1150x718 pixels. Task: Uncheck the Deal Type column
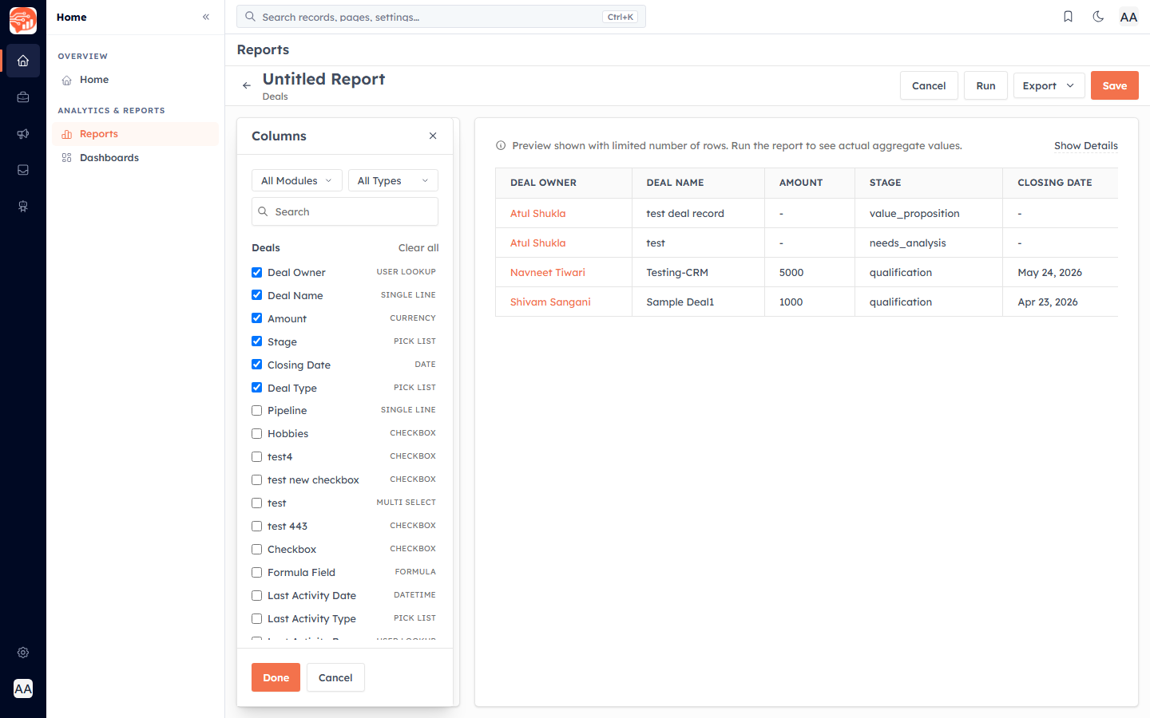point(256,388)
